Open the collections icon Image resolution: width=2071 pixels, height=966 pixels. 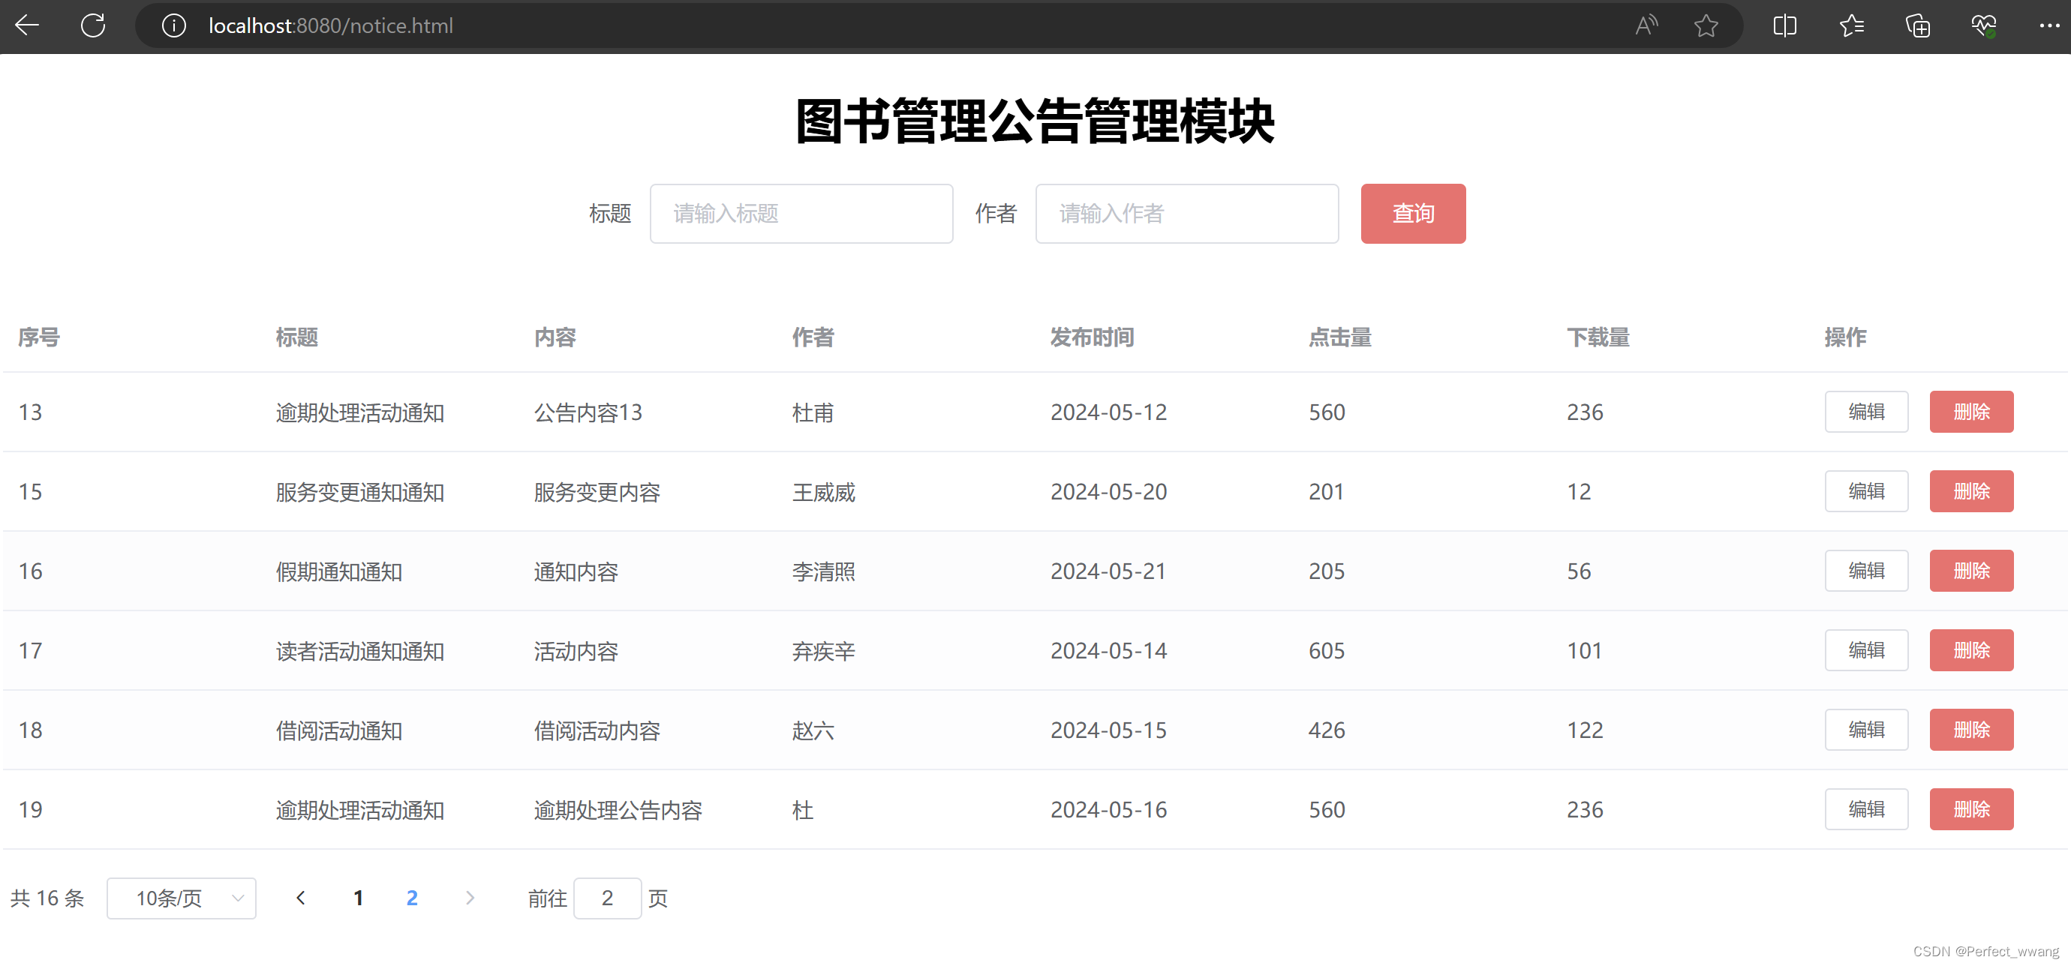(1917, 25)
